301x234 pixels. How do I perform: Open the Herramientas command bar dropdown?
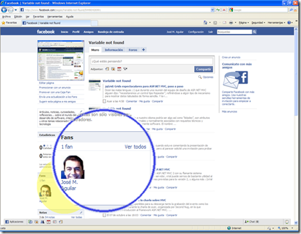(x=277, y=22)
